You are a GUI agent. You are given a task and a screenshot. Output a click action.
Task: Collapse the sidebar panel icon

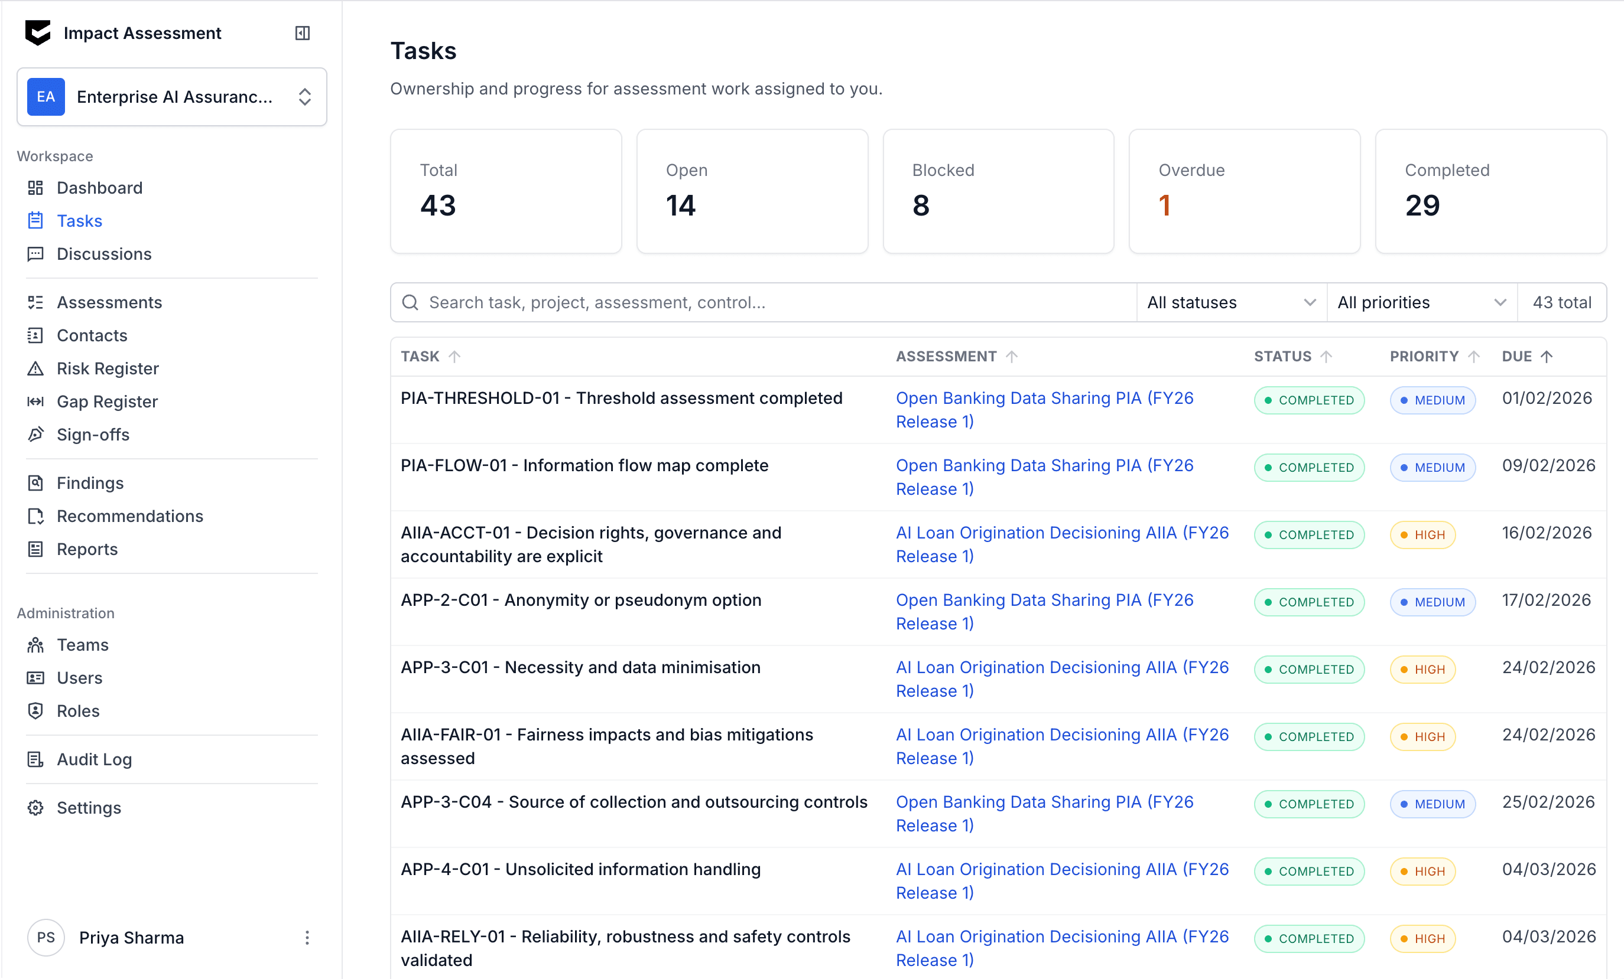click(x=302, y=33)
